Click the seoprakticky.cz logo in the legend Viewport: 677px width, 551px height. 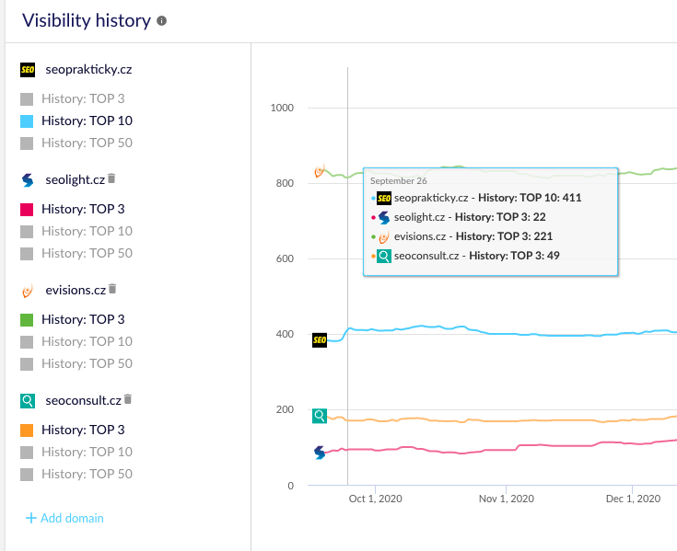[x=28, y=70]
